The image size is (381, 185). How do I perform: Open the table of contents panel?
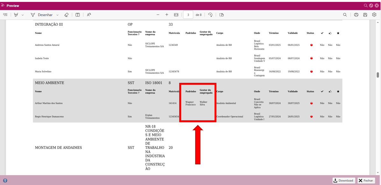[x=5, y=15]
